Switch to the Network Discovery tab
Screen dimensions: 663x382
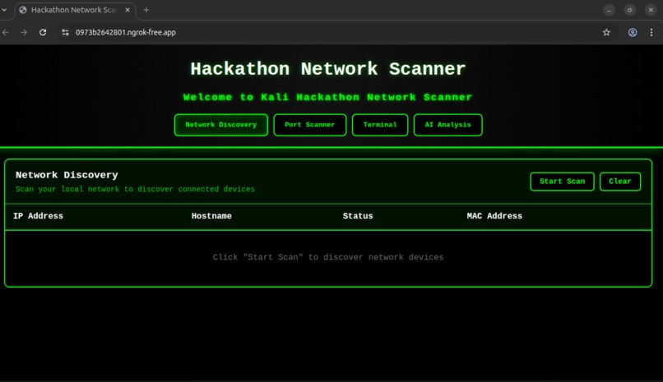point(220,125)
